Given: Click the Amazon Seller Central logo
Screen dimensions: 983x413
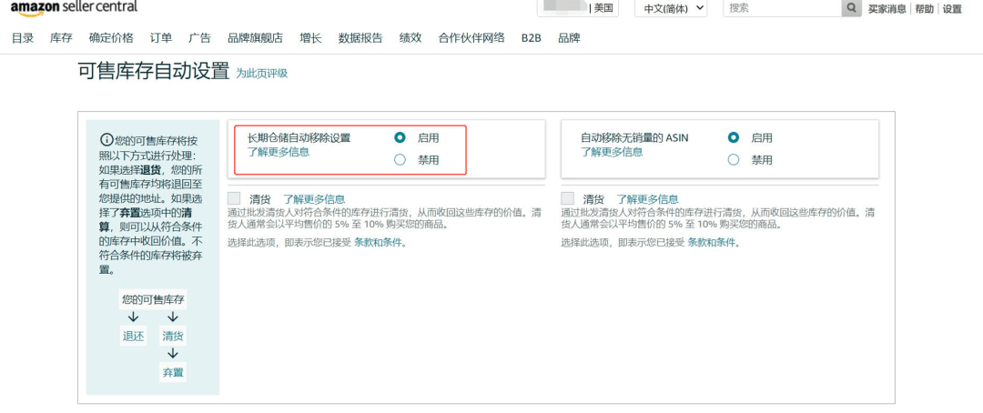Looking at the screenshot, I should coord(74,7).
